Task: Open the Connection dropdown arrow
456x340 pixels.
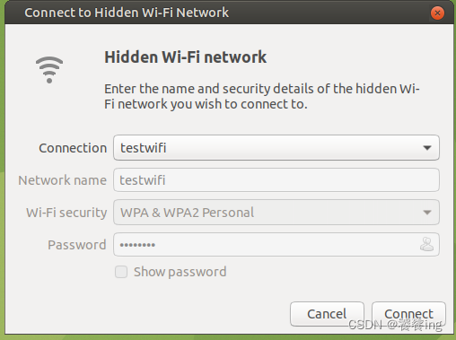Action: (x=427, y=148)
